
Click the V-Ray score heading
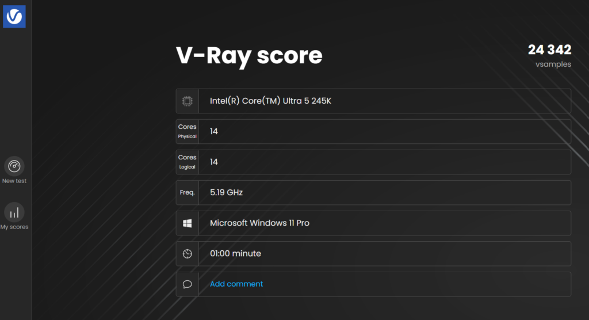pos(249,56)
